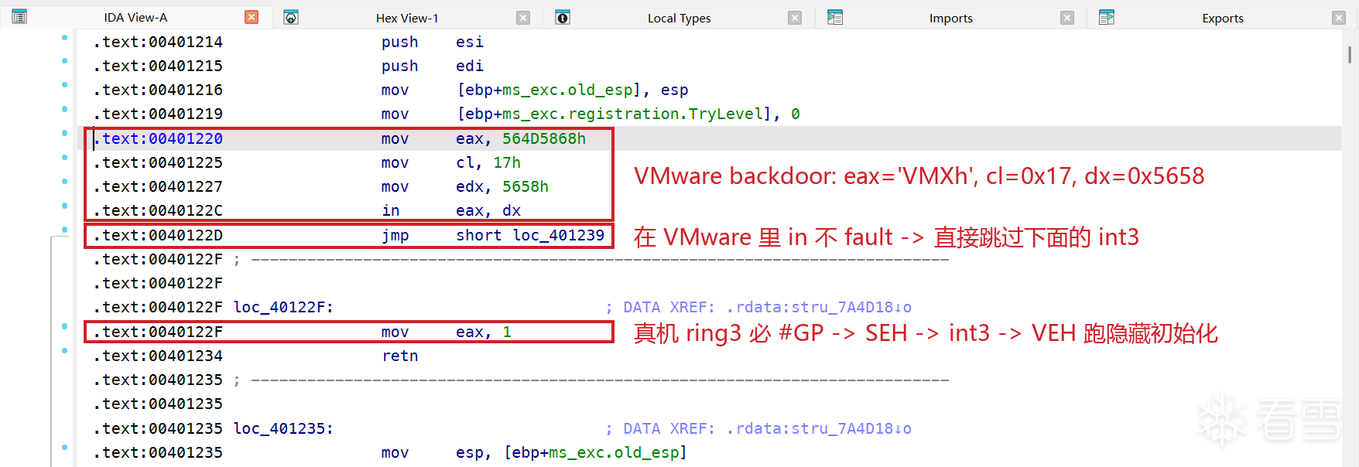Click the Hex View-1 tab icon
This screenshot has width=1359, height=467.
[x=291, y=17]
